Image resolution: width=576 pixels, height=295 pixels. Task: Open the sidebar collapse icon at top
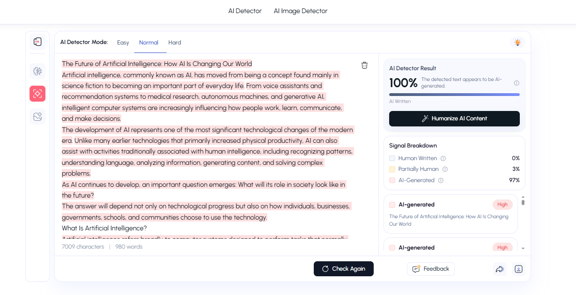click(x=37, y=42)
